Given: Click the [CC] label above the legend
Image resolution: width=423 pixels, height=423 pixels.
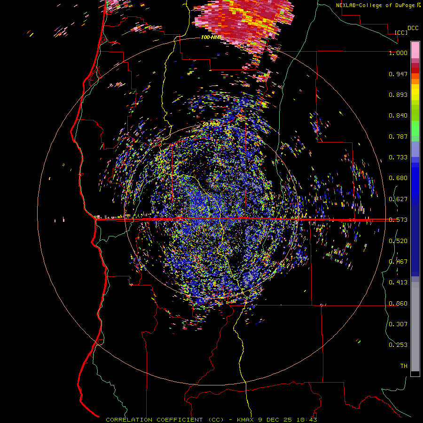Looking at the screenshot, I should click(401, 32).
